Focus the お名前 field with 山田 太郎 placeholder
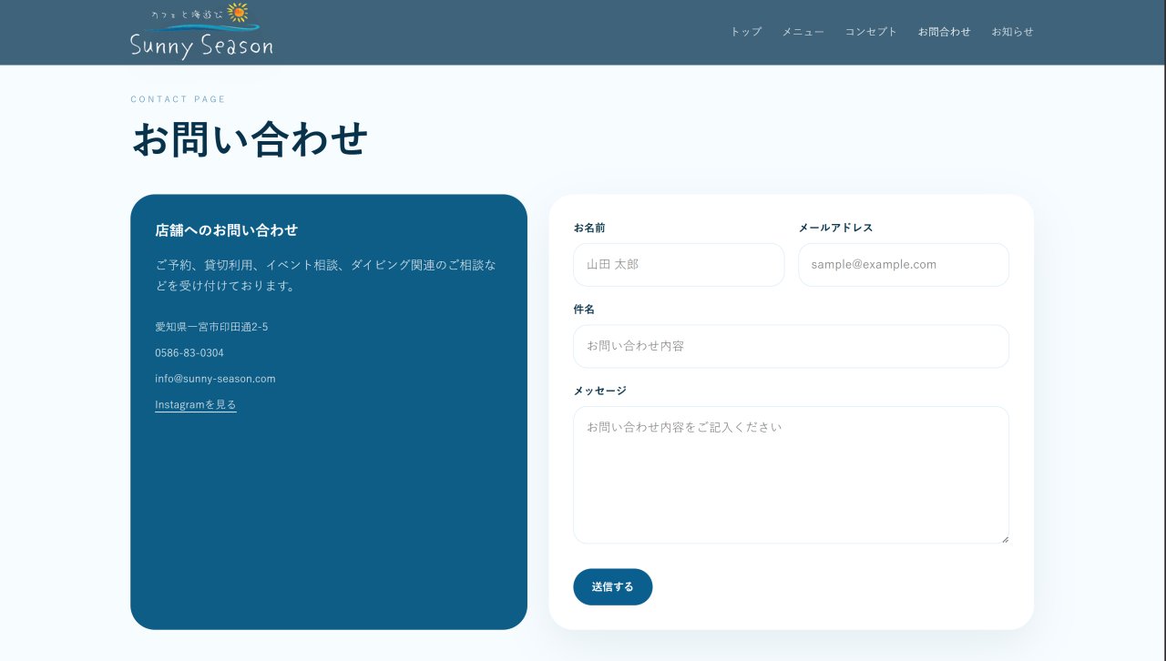This screenshot has width=1166, height=661. click(x=679, y=265)
